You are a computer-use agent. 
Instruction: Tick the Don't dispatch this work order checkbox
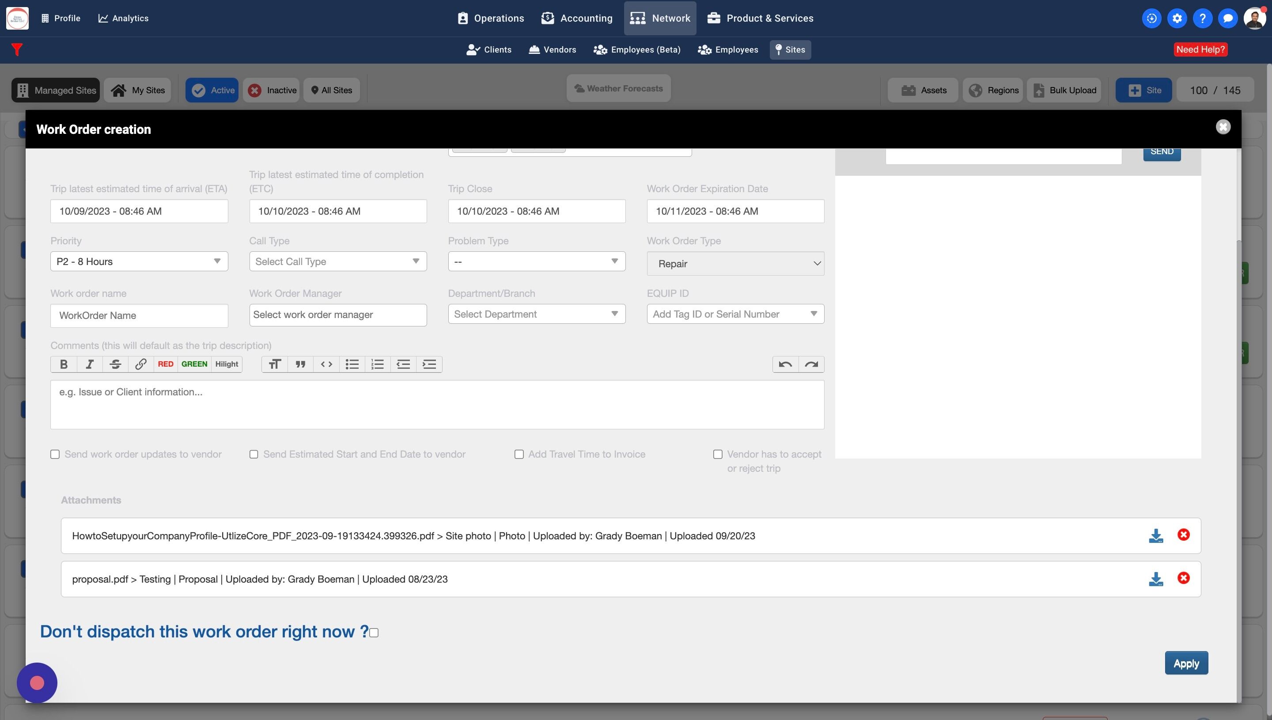[374, 633]
